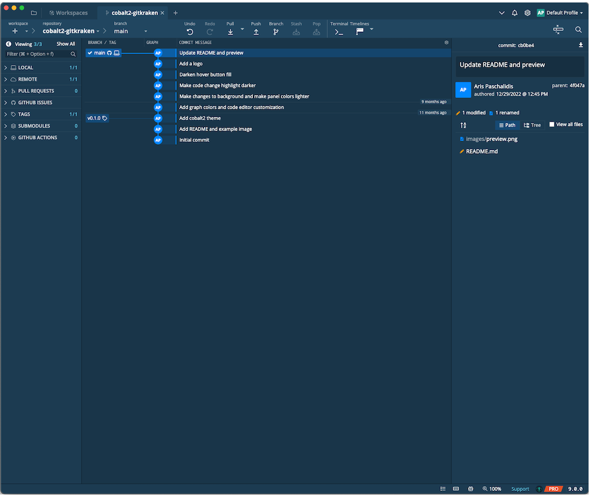Switch file list to Tree view
The width and height of the screenshot is (591, 498).
point(533,125)
